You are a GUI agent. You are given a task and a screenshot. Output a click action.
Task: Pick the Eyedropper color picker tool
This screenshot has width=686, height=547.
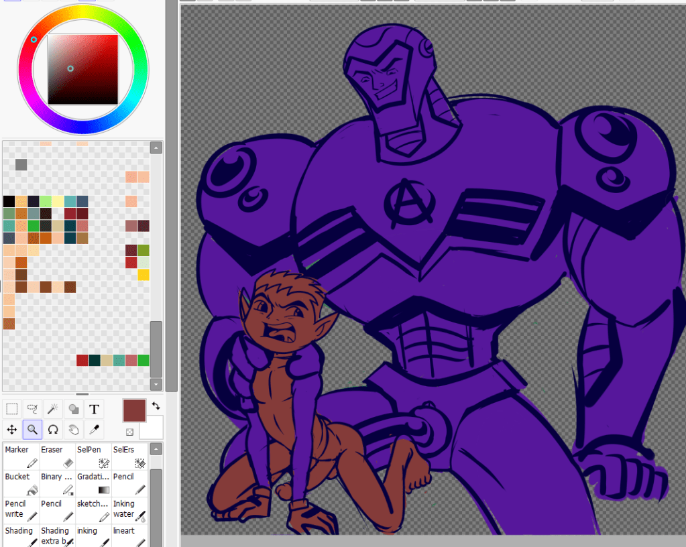[x=94, y=430]
